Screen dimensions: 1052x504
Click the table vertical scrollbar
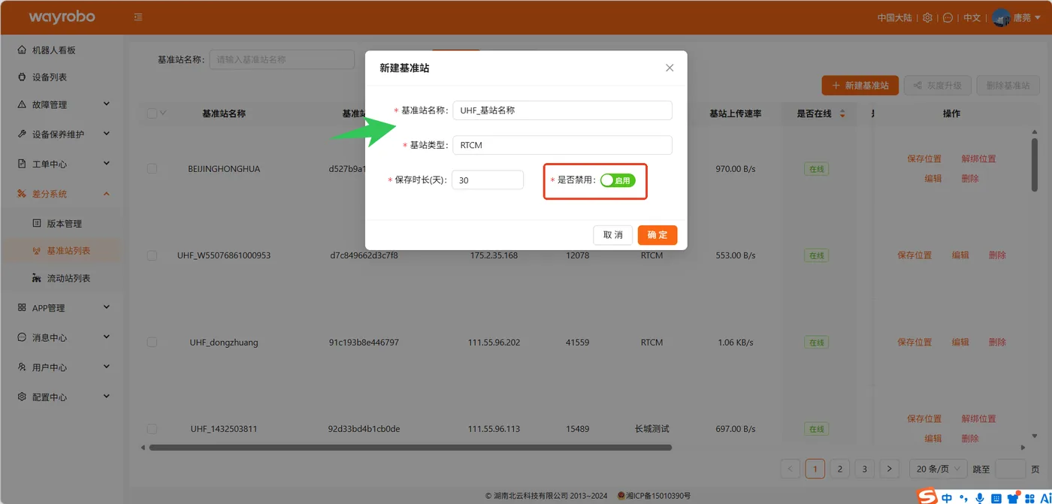pyautogui.click(x=1035, y=164)
